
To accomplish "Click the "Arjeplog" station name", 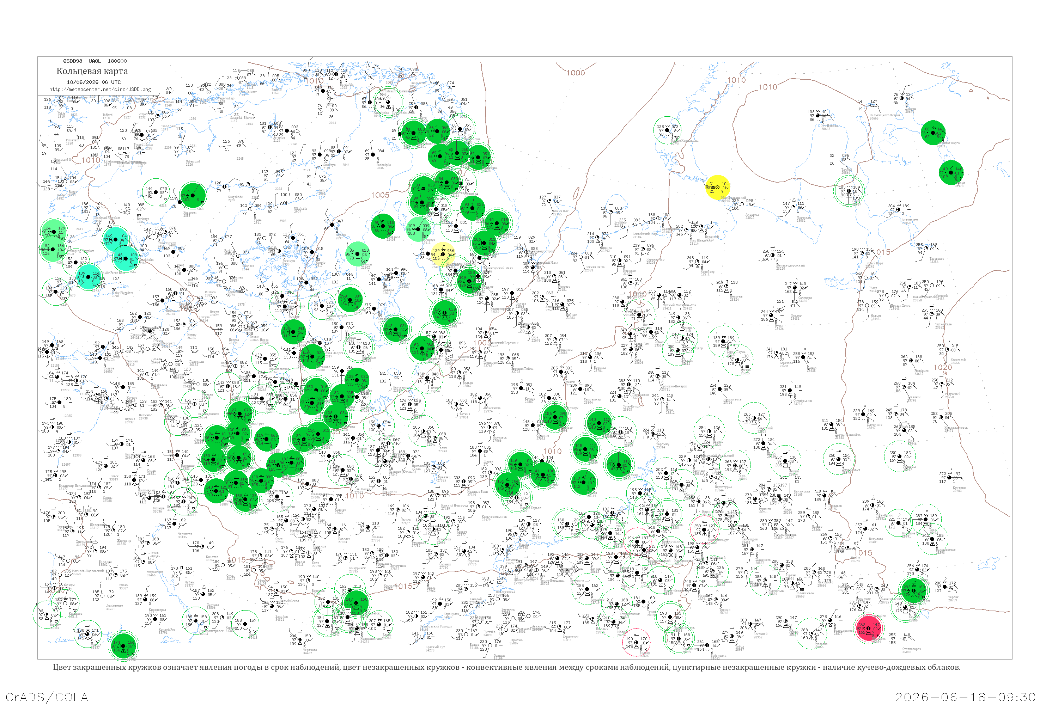I will click(x=279, y=138).
